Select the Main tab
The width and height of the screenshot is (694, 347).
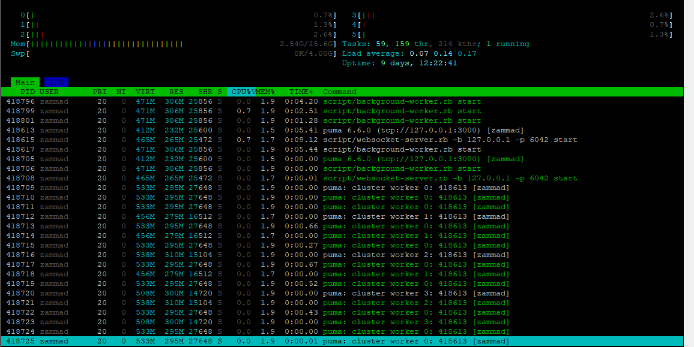[25, 82]
